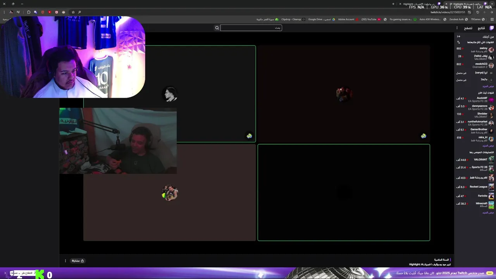Viewport: 496px width, 279px height.
Task: Open the VALORANT recommended category
Action: (475, 159)
